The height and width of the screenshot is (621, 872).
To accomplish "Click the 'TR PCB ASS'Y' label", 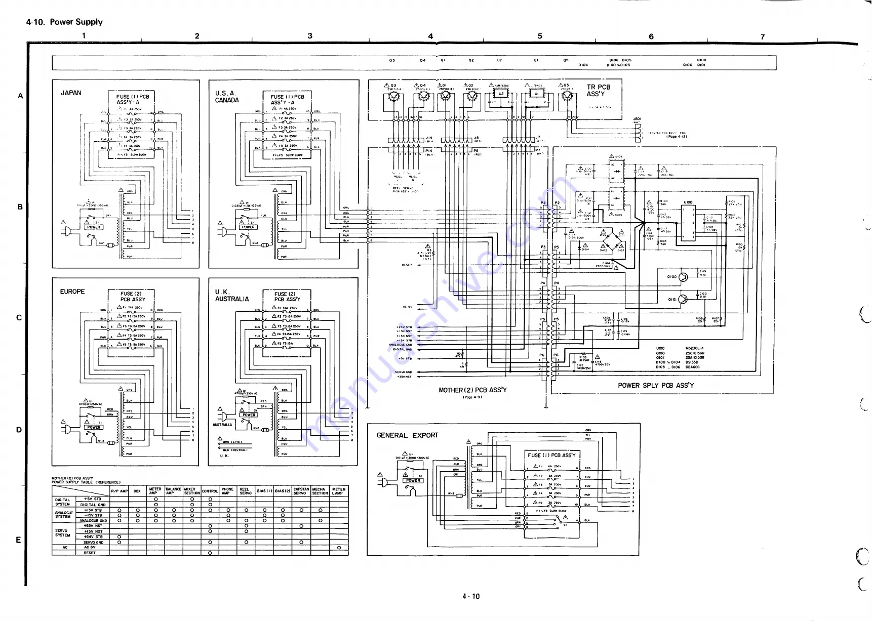I will tap(599, 90).
